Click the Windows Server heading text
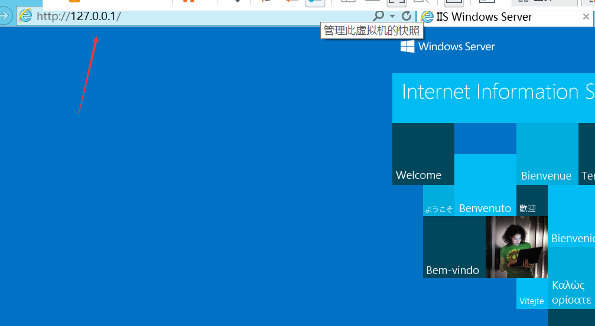 coord(457,47)
